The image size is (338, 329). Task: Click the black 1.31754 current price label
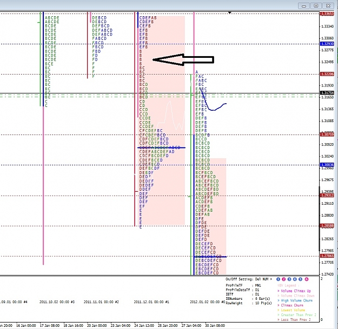point(327,93)
